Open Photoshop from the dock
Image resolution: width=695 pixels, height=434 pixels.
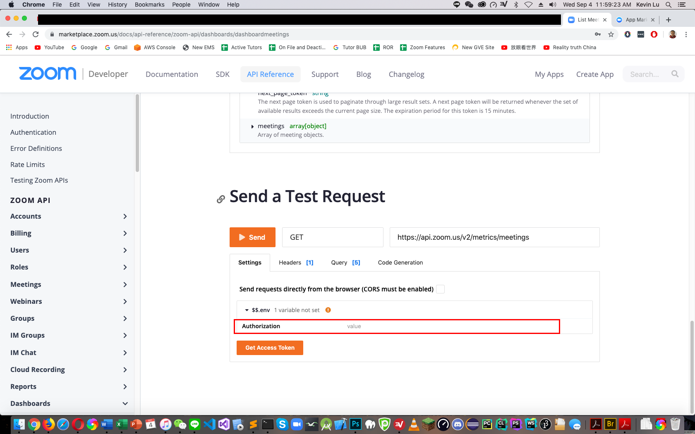(355, 424)
